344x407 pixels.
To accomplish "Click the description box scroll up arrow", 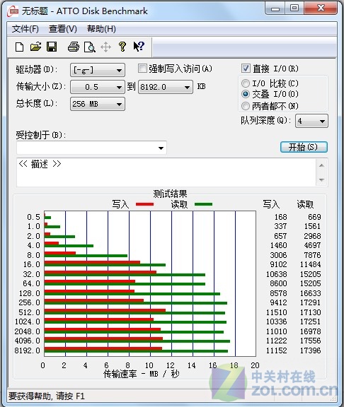I will 321,165.
